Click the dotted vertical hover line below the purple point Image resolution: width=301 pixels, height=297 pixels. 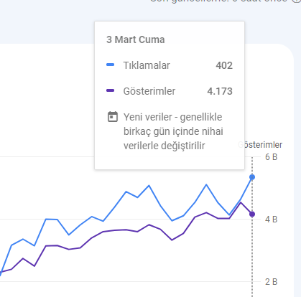[x=252, y=257]
